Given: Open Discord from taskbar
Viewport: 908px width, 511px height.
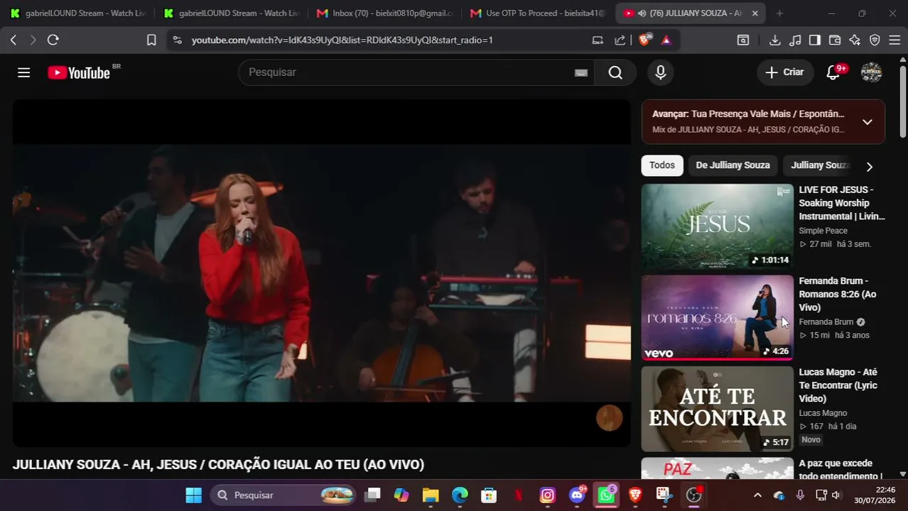Looking at the screenshot, I should coord(577,495).
